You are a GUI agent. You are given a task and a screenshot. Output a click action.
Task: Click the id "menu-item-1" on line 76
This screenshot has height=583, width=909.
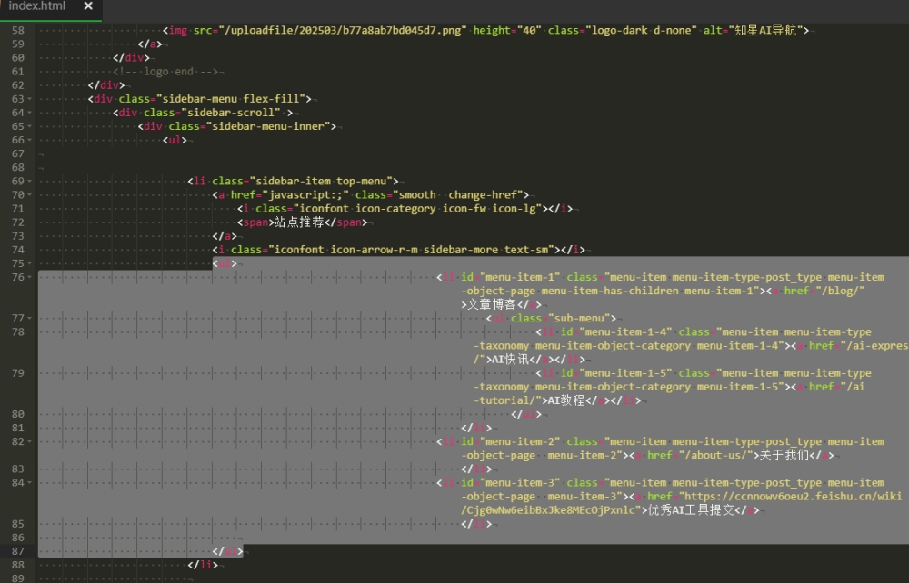point(520,277)
